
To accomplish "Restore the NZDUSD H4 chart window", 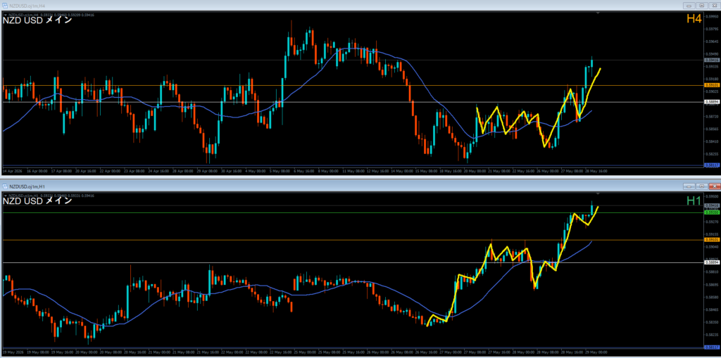I will (702, 6).
